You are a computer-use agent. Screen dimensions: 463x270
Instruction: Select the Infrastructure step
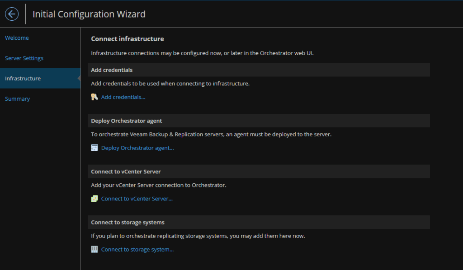[x=40, y=79]
